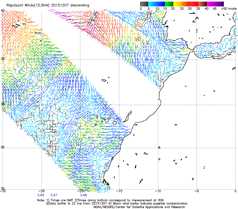
Task: Click the cyan-blue 5-15 knots legend gradient
Action: [x=157, y=4]
